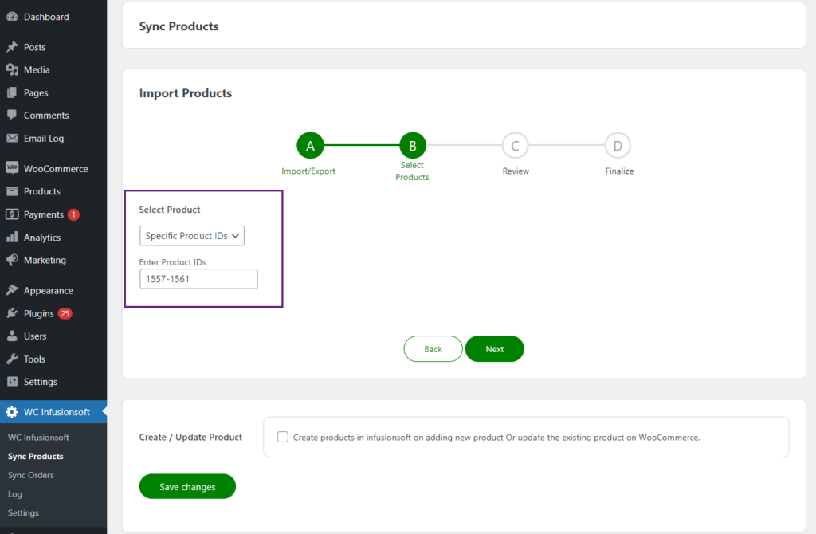Screen dimensions: 816x534
Task: Click the Settings sliders icon
Action: point(12,382)
